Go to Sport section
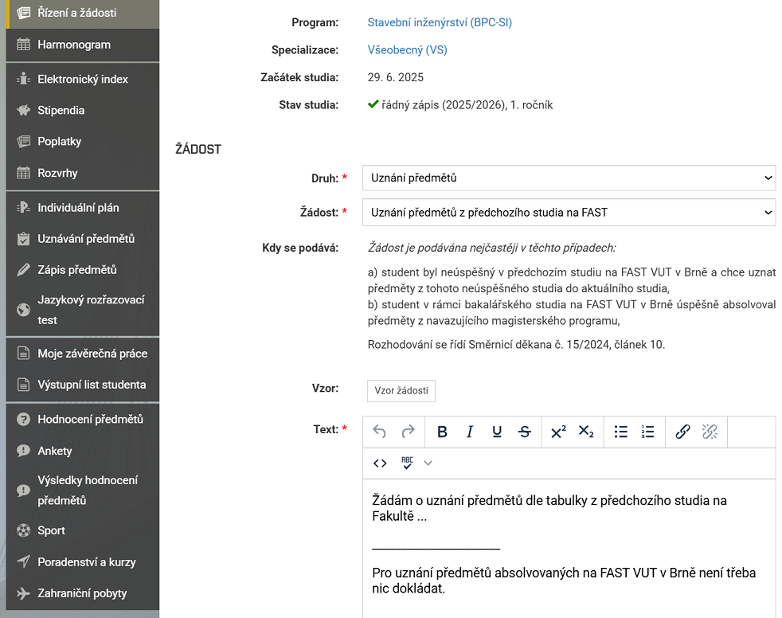Screen dimensions: 782x618 coord(83,530)
